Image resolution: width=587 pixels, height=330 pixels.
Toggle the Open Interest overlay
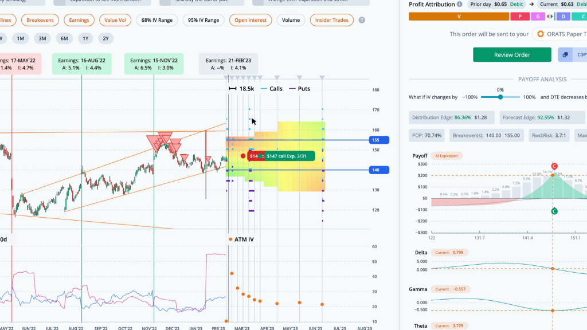[251, 20]
